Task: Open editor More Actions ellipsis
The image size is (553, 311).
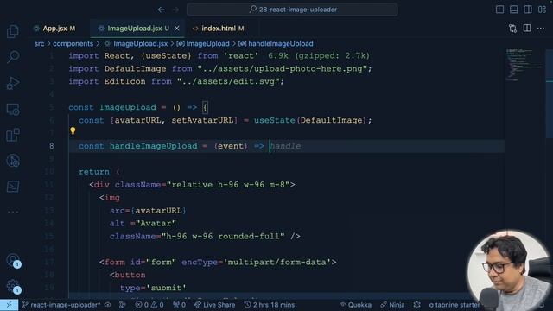Action: [x=541, y=29]
